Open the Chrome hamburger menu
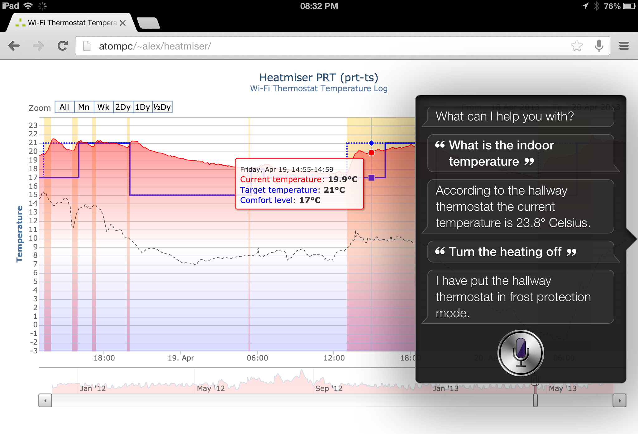Viewport: 638px width, 434px height. click(x=624, y=46)
